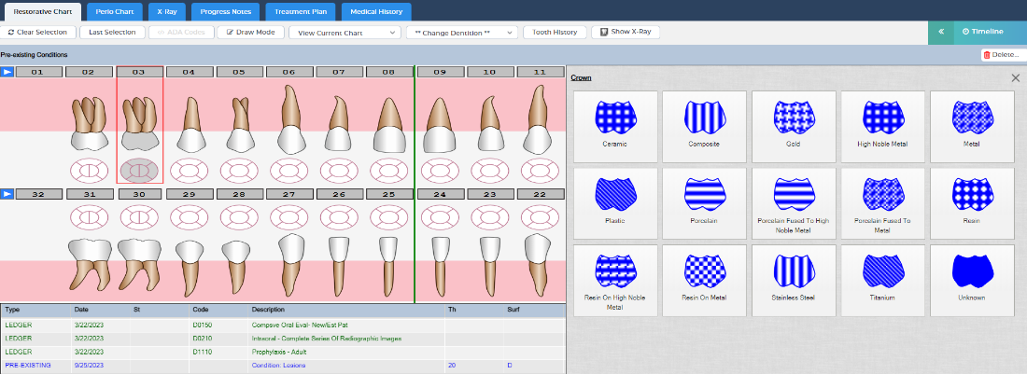
Task: Click tooth number 04 header
Action: pyautogui.click(x=189, y=72)
